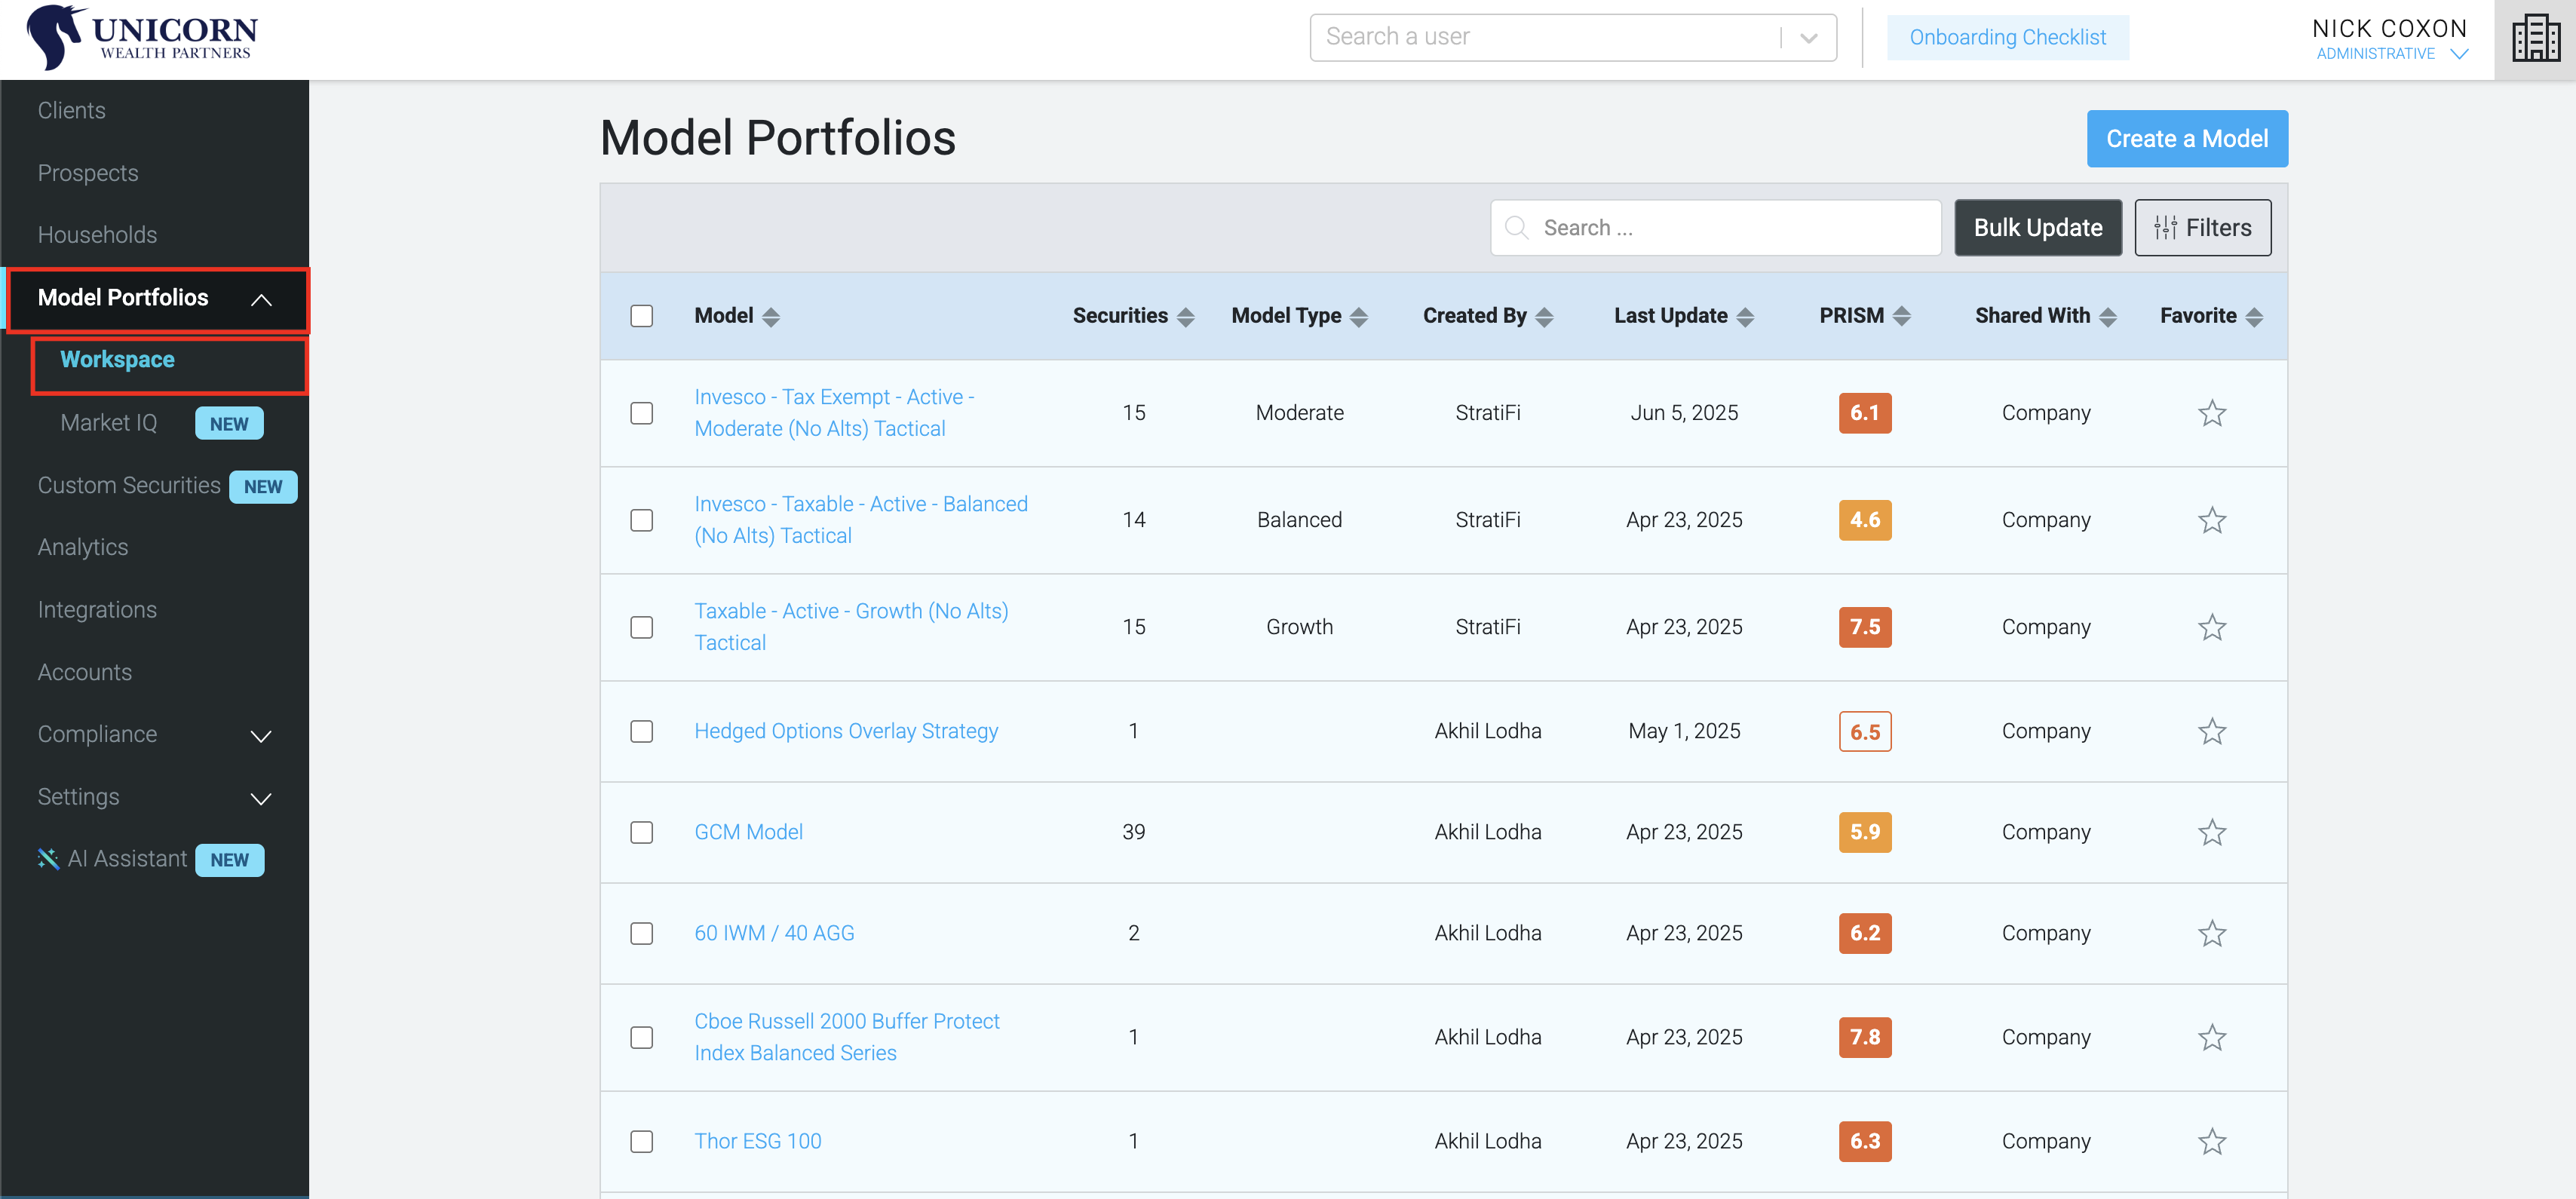2576x1199 pixels.
Task: Open Integrations in the sidebar
Action: tap(97, 610)
